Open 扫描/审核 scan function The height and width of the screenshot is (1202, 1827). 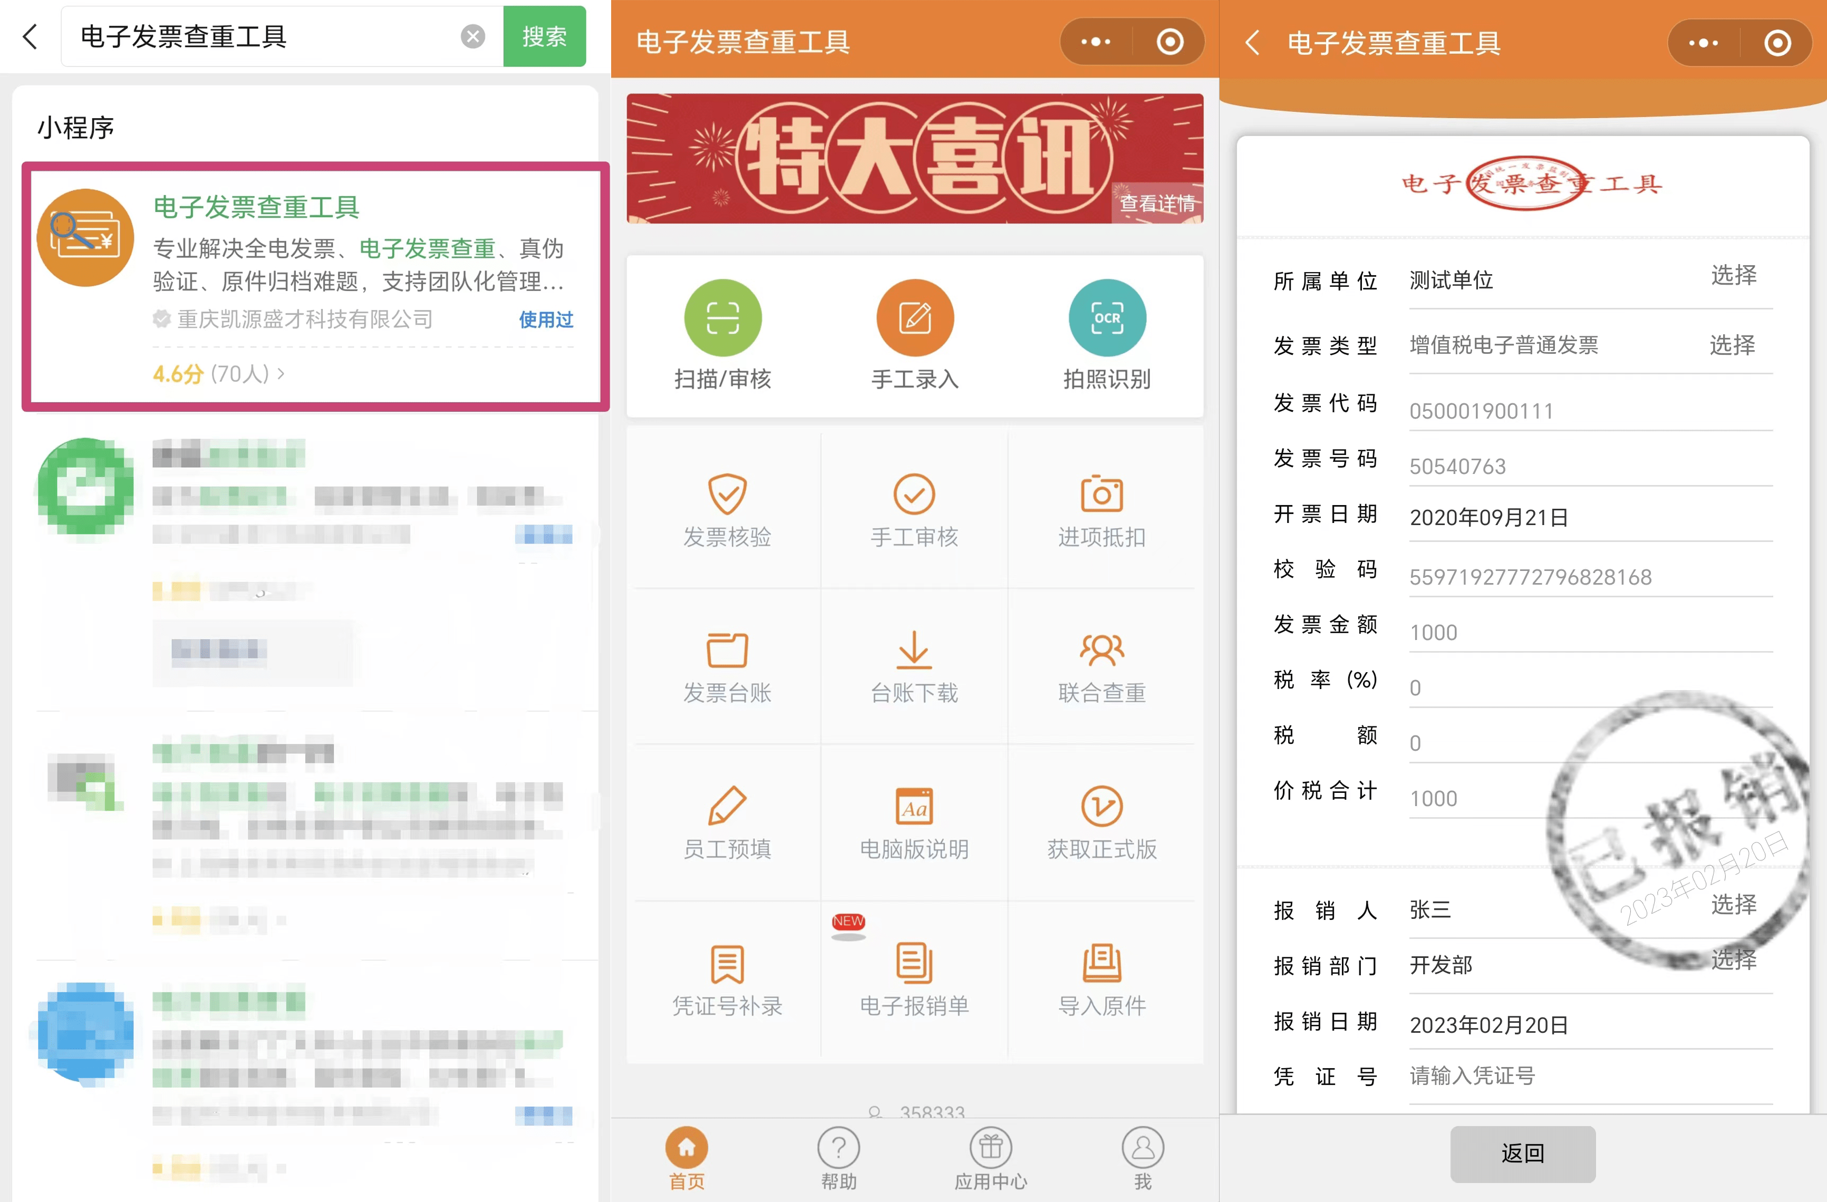[x=722, y=335]
